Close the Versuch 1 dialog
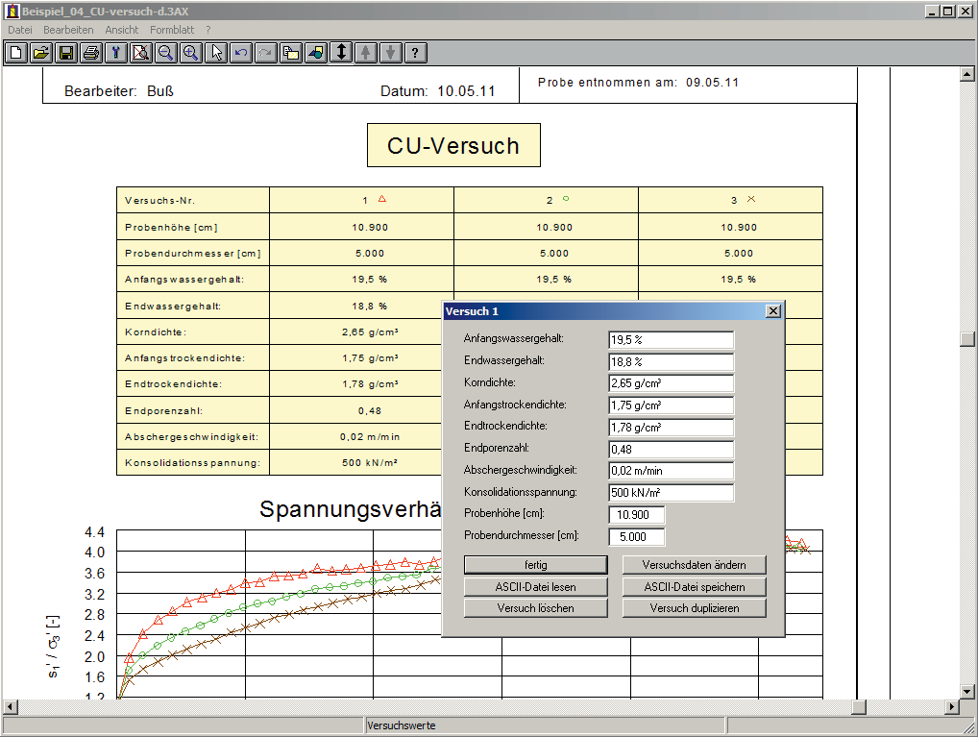 click(772, 311)
